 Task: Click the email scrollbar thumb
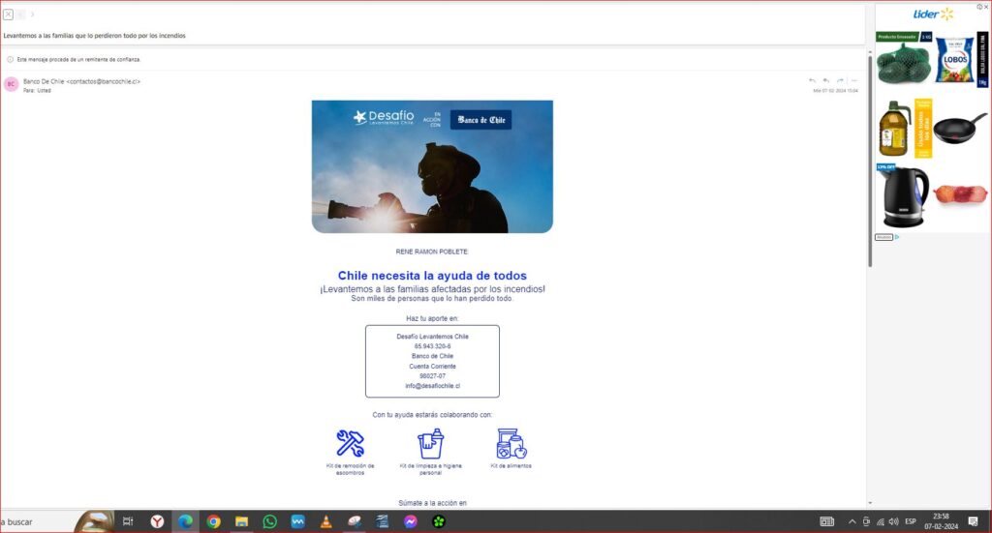[870, 161]
